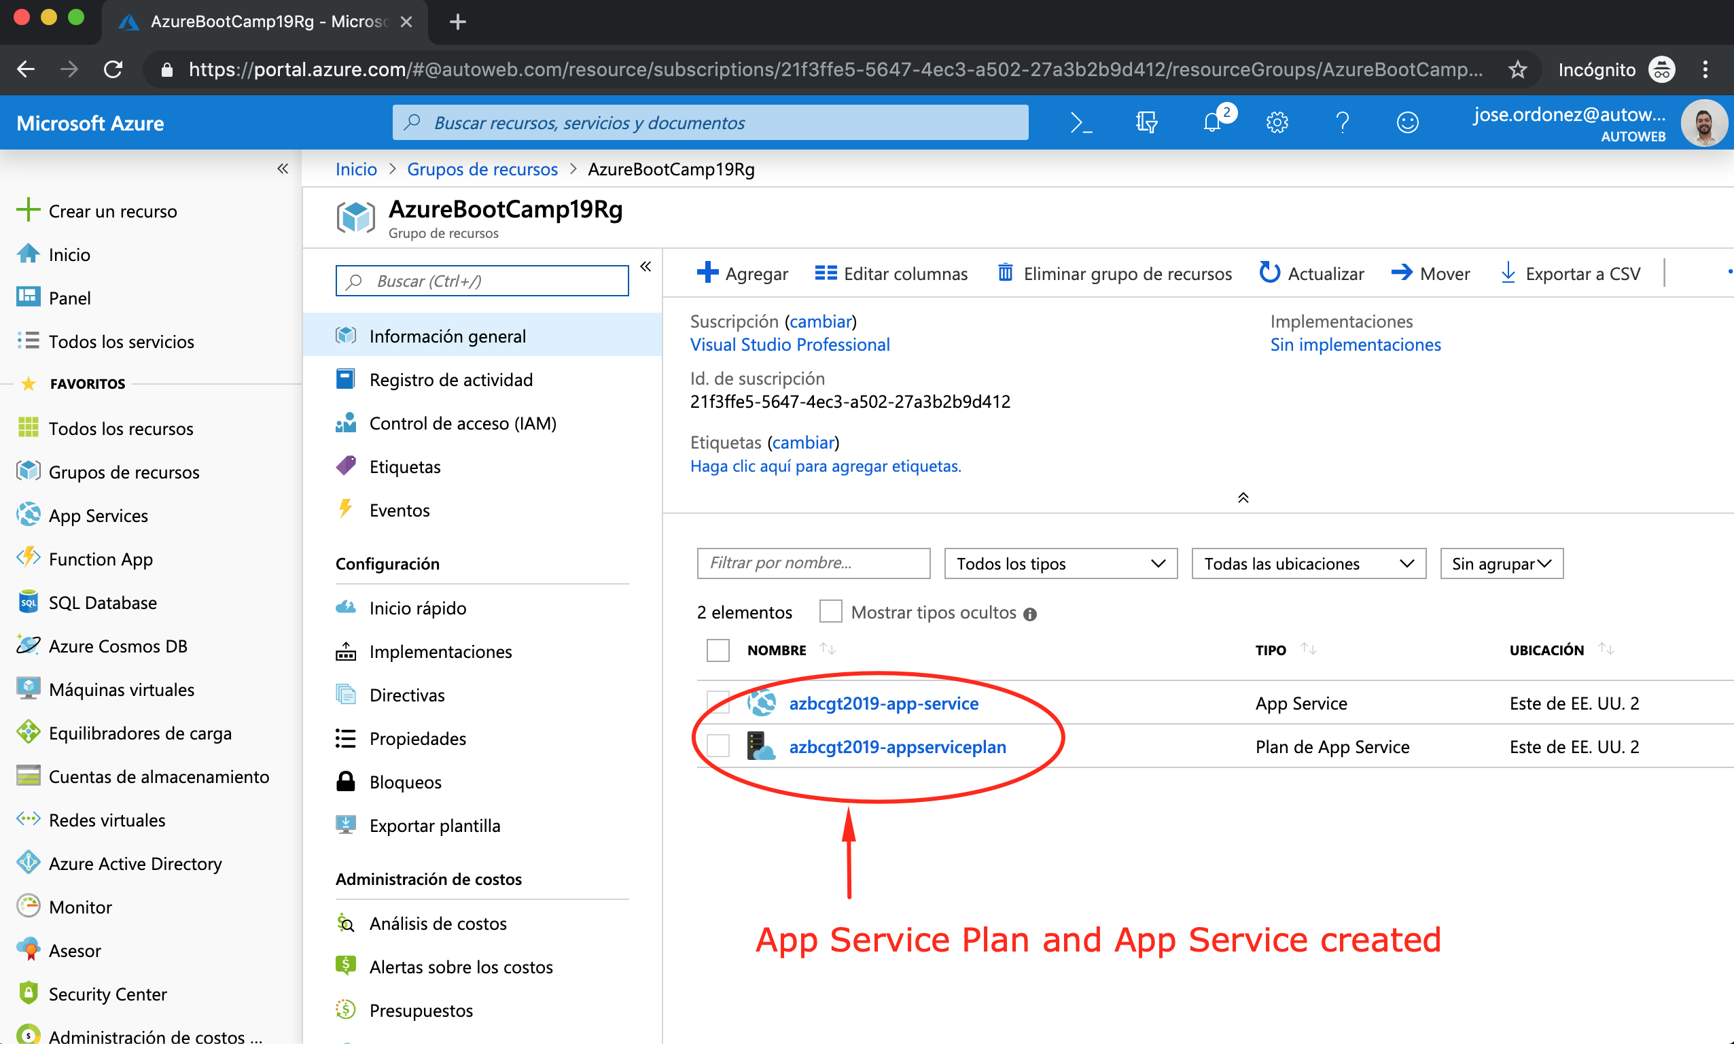The height and width of the screenshot is (1044, 1734).
Task: Click the Visual Studio Professional subscription link
Action: [790, 345]
